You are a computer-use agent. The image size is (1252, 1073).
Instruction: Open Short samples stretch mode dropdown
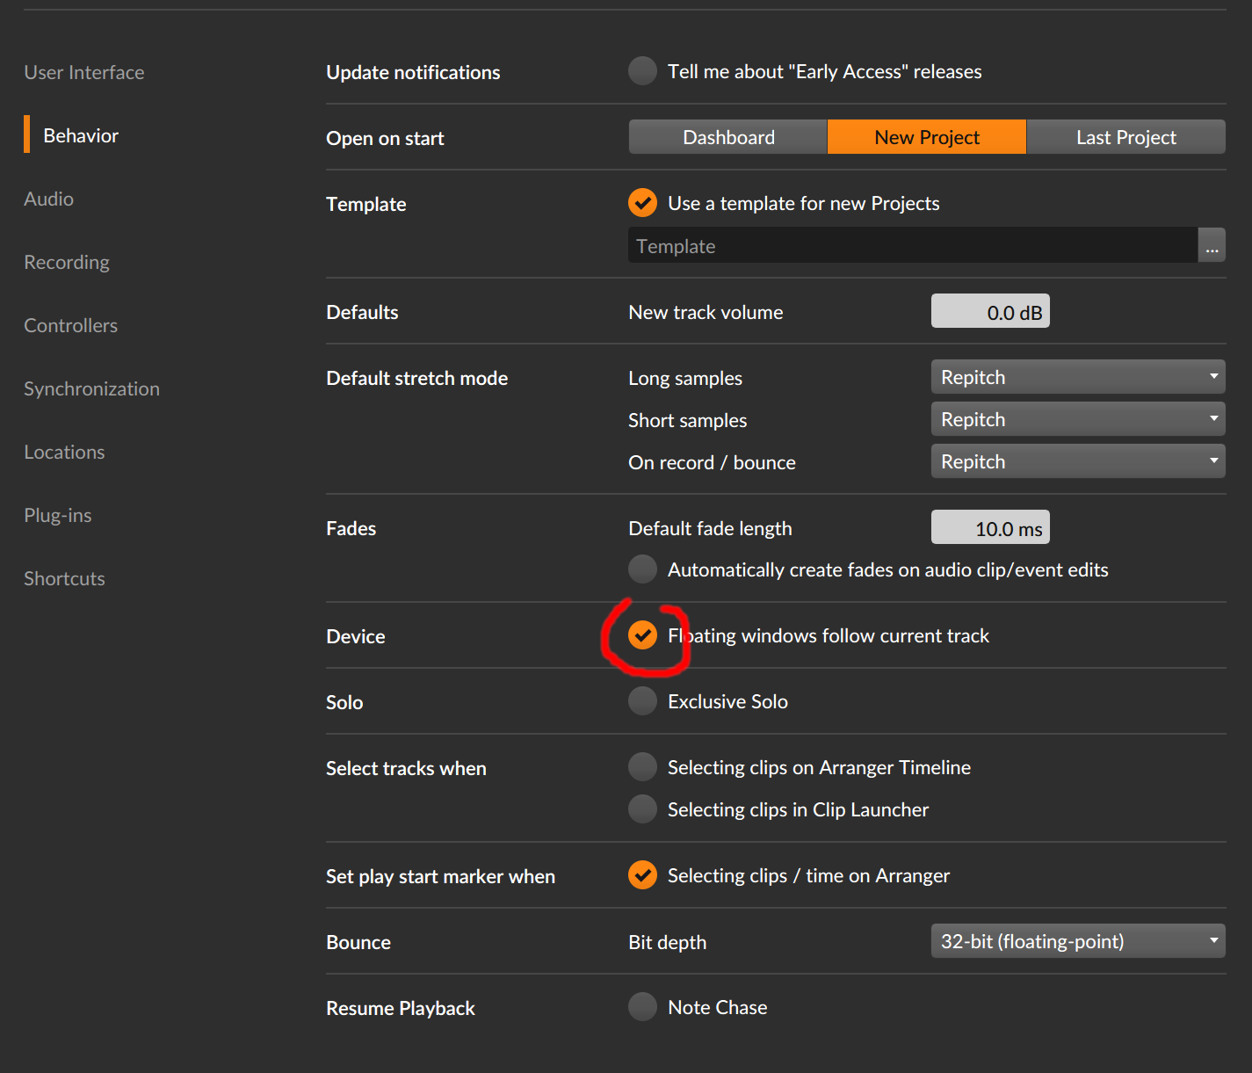coord(1078,419)
